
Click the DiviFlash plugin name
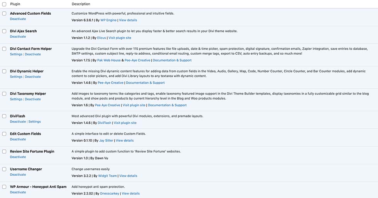point(18,116)
